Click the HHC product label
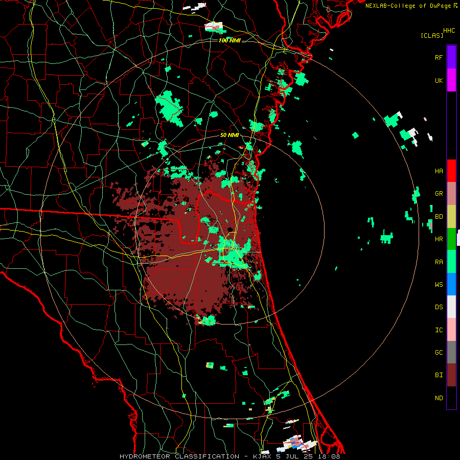 (449, 31)
